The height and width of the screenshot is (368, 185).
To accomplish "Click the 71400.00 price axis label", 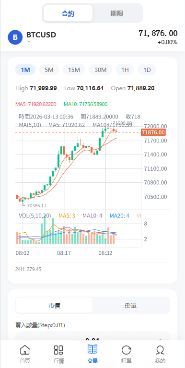I will point(156,154).
